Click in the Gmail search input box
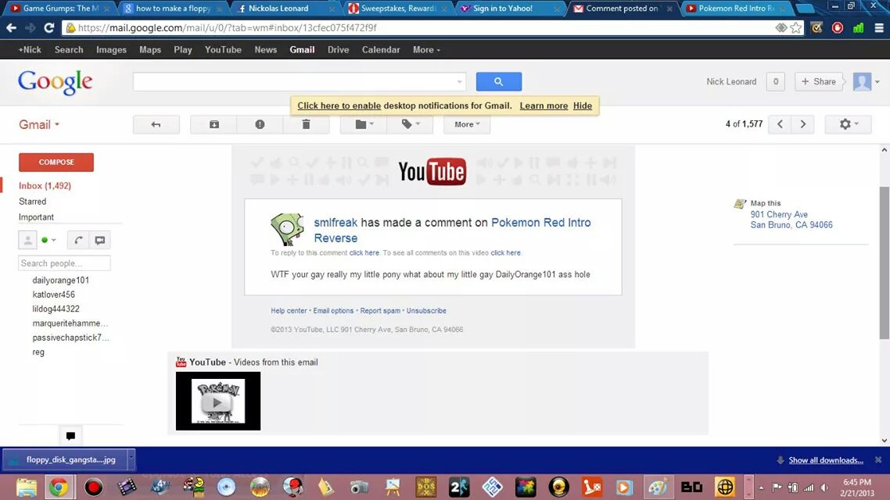 [x=294, y=81]
